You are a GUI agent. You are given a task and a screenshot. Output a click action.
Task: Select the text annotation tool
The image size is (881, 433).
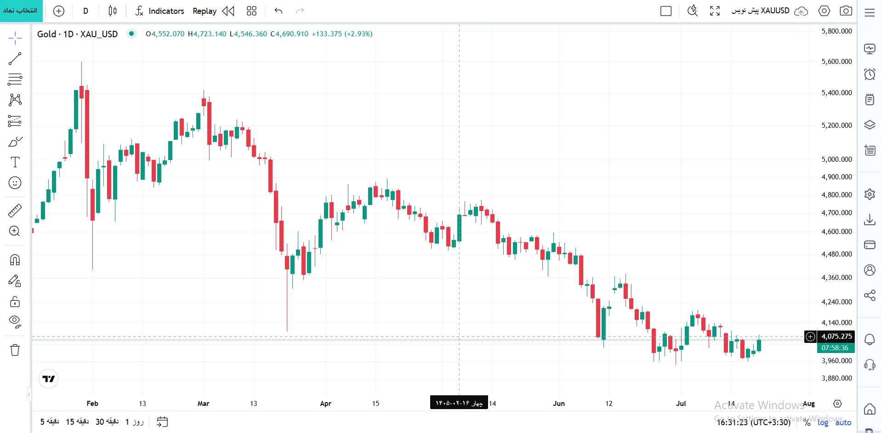[15, 162]
